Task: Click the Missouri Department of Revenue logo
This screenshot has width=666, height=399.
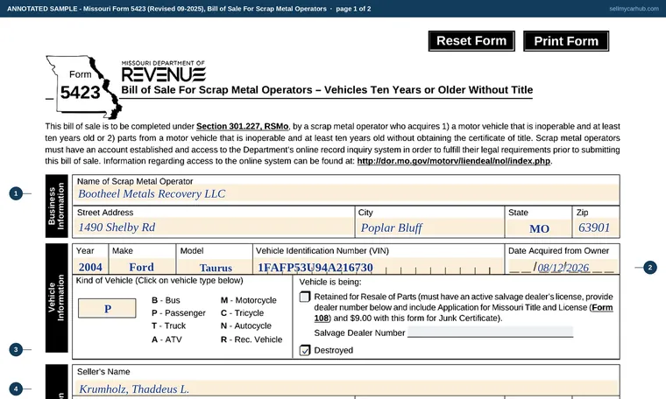Action: pyautogui.click(x=164, y=71)
